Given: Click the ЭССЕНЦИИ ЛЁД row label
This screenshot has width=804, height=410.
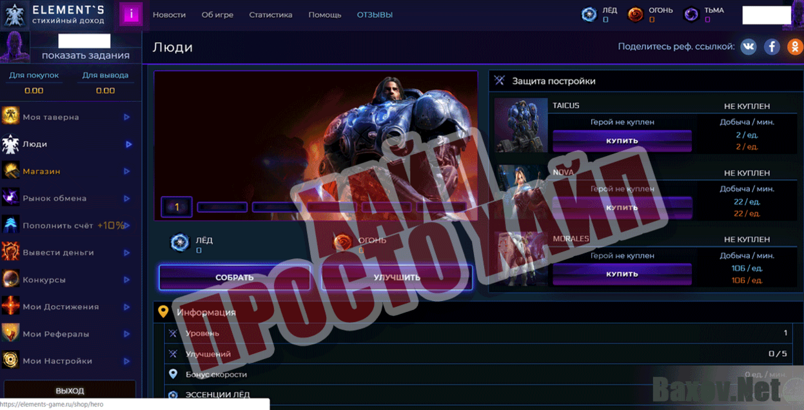Looking at the screenshot, I should pyautogui.click(x=217, y=395).
